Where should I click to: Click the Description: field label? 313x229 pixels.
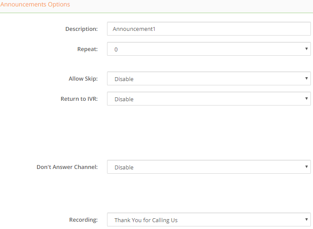81,29
